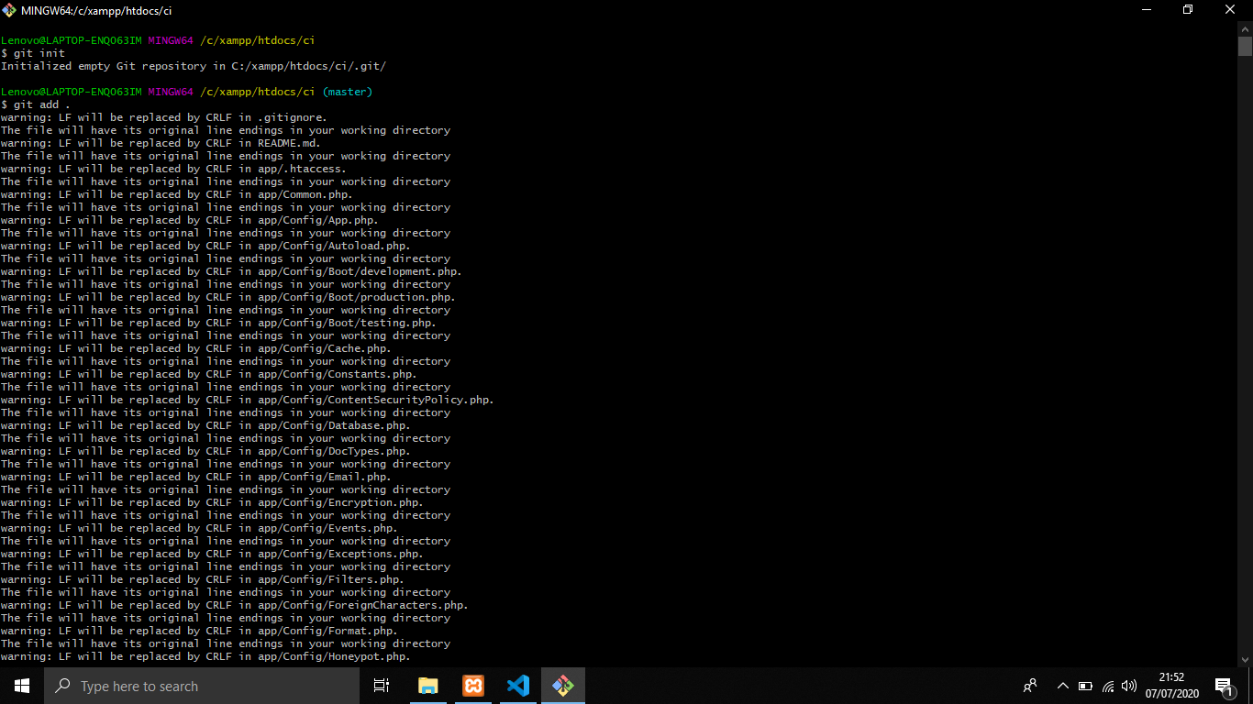The image size is (1253, 704).
Task: Open the People icon in system tray
Action: point(1030,686)
